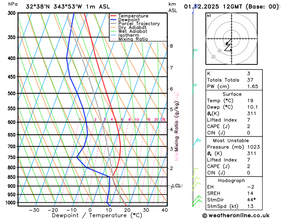Click the 'Hodograph' section header in table
This screenshot has width=283, height=219.
[232, 181]
